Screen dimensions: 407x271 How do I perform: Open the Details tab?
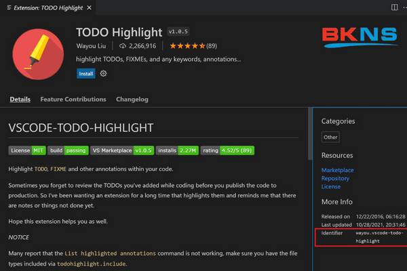(20, 100)
